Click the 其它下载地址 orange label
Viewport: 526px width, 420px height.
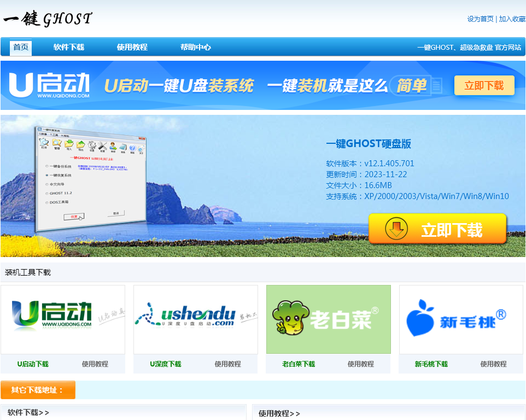click(38, 390)
